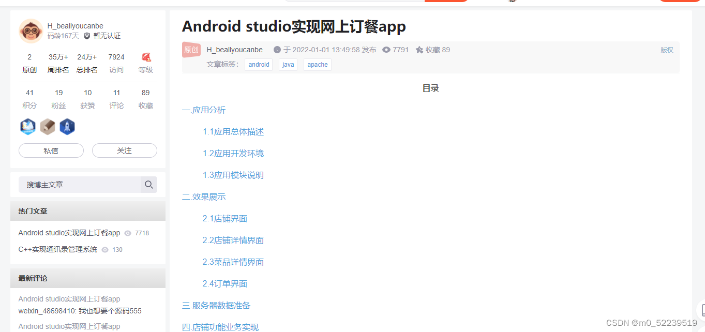Click the clock icon beside publish date
This screenshot has width=705, height=332.
[277, 50]
